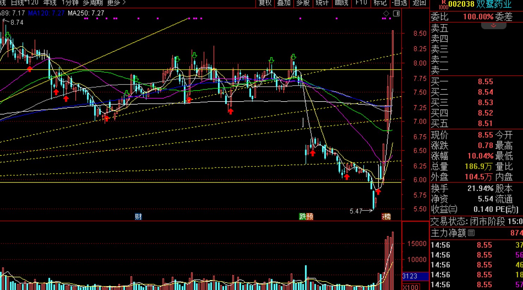The height and width of the screenshot is (290, 523).
Task: Click the 财 financial report marker
Action: [139, 216]
